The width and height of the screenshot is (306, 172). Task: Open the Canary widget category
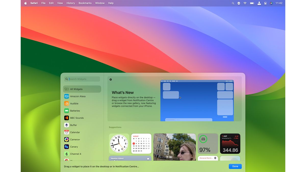click(74, 147)
